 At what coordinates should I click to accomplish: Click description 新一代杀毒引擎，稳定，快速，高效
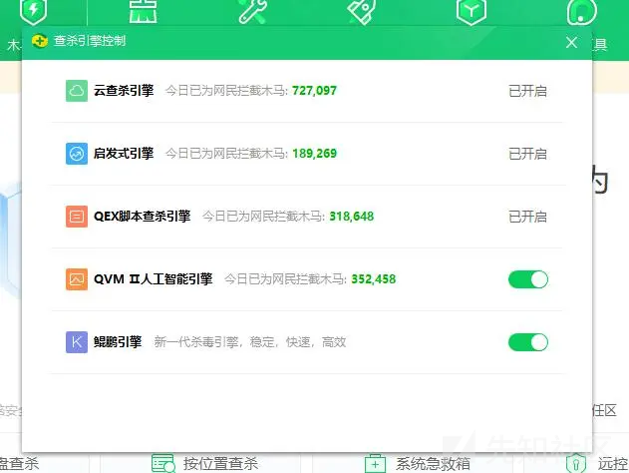250,342
